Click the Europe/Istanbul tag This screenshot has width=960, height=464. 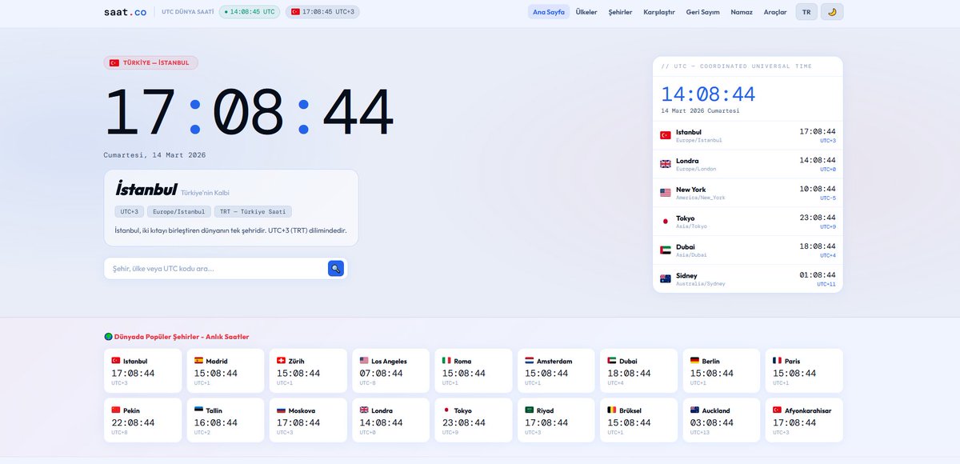point(178,212)
